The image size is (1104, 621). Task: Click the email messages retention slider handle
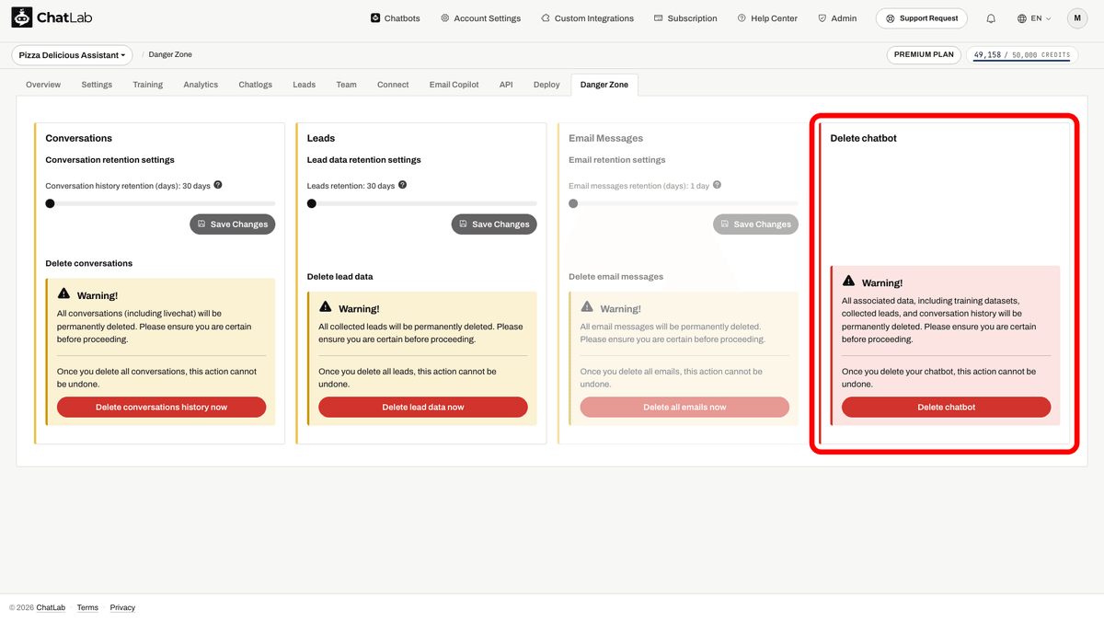click(x=573, y=203)
